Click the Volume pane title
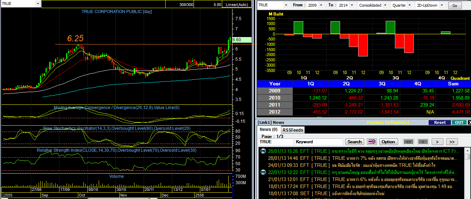The height and width of the screenshot is (199, 471). pos(116,176)
